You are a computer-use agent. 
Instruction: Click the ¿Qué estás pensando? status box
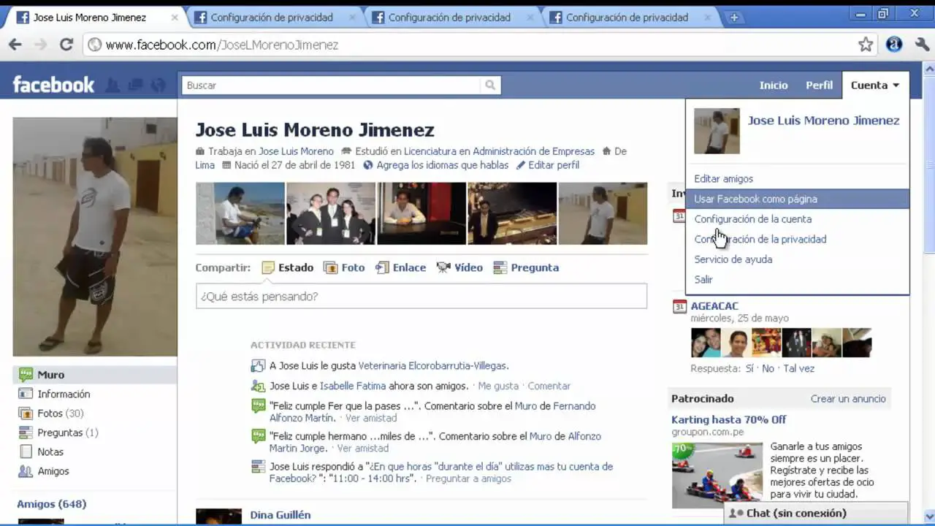point(421,296)
